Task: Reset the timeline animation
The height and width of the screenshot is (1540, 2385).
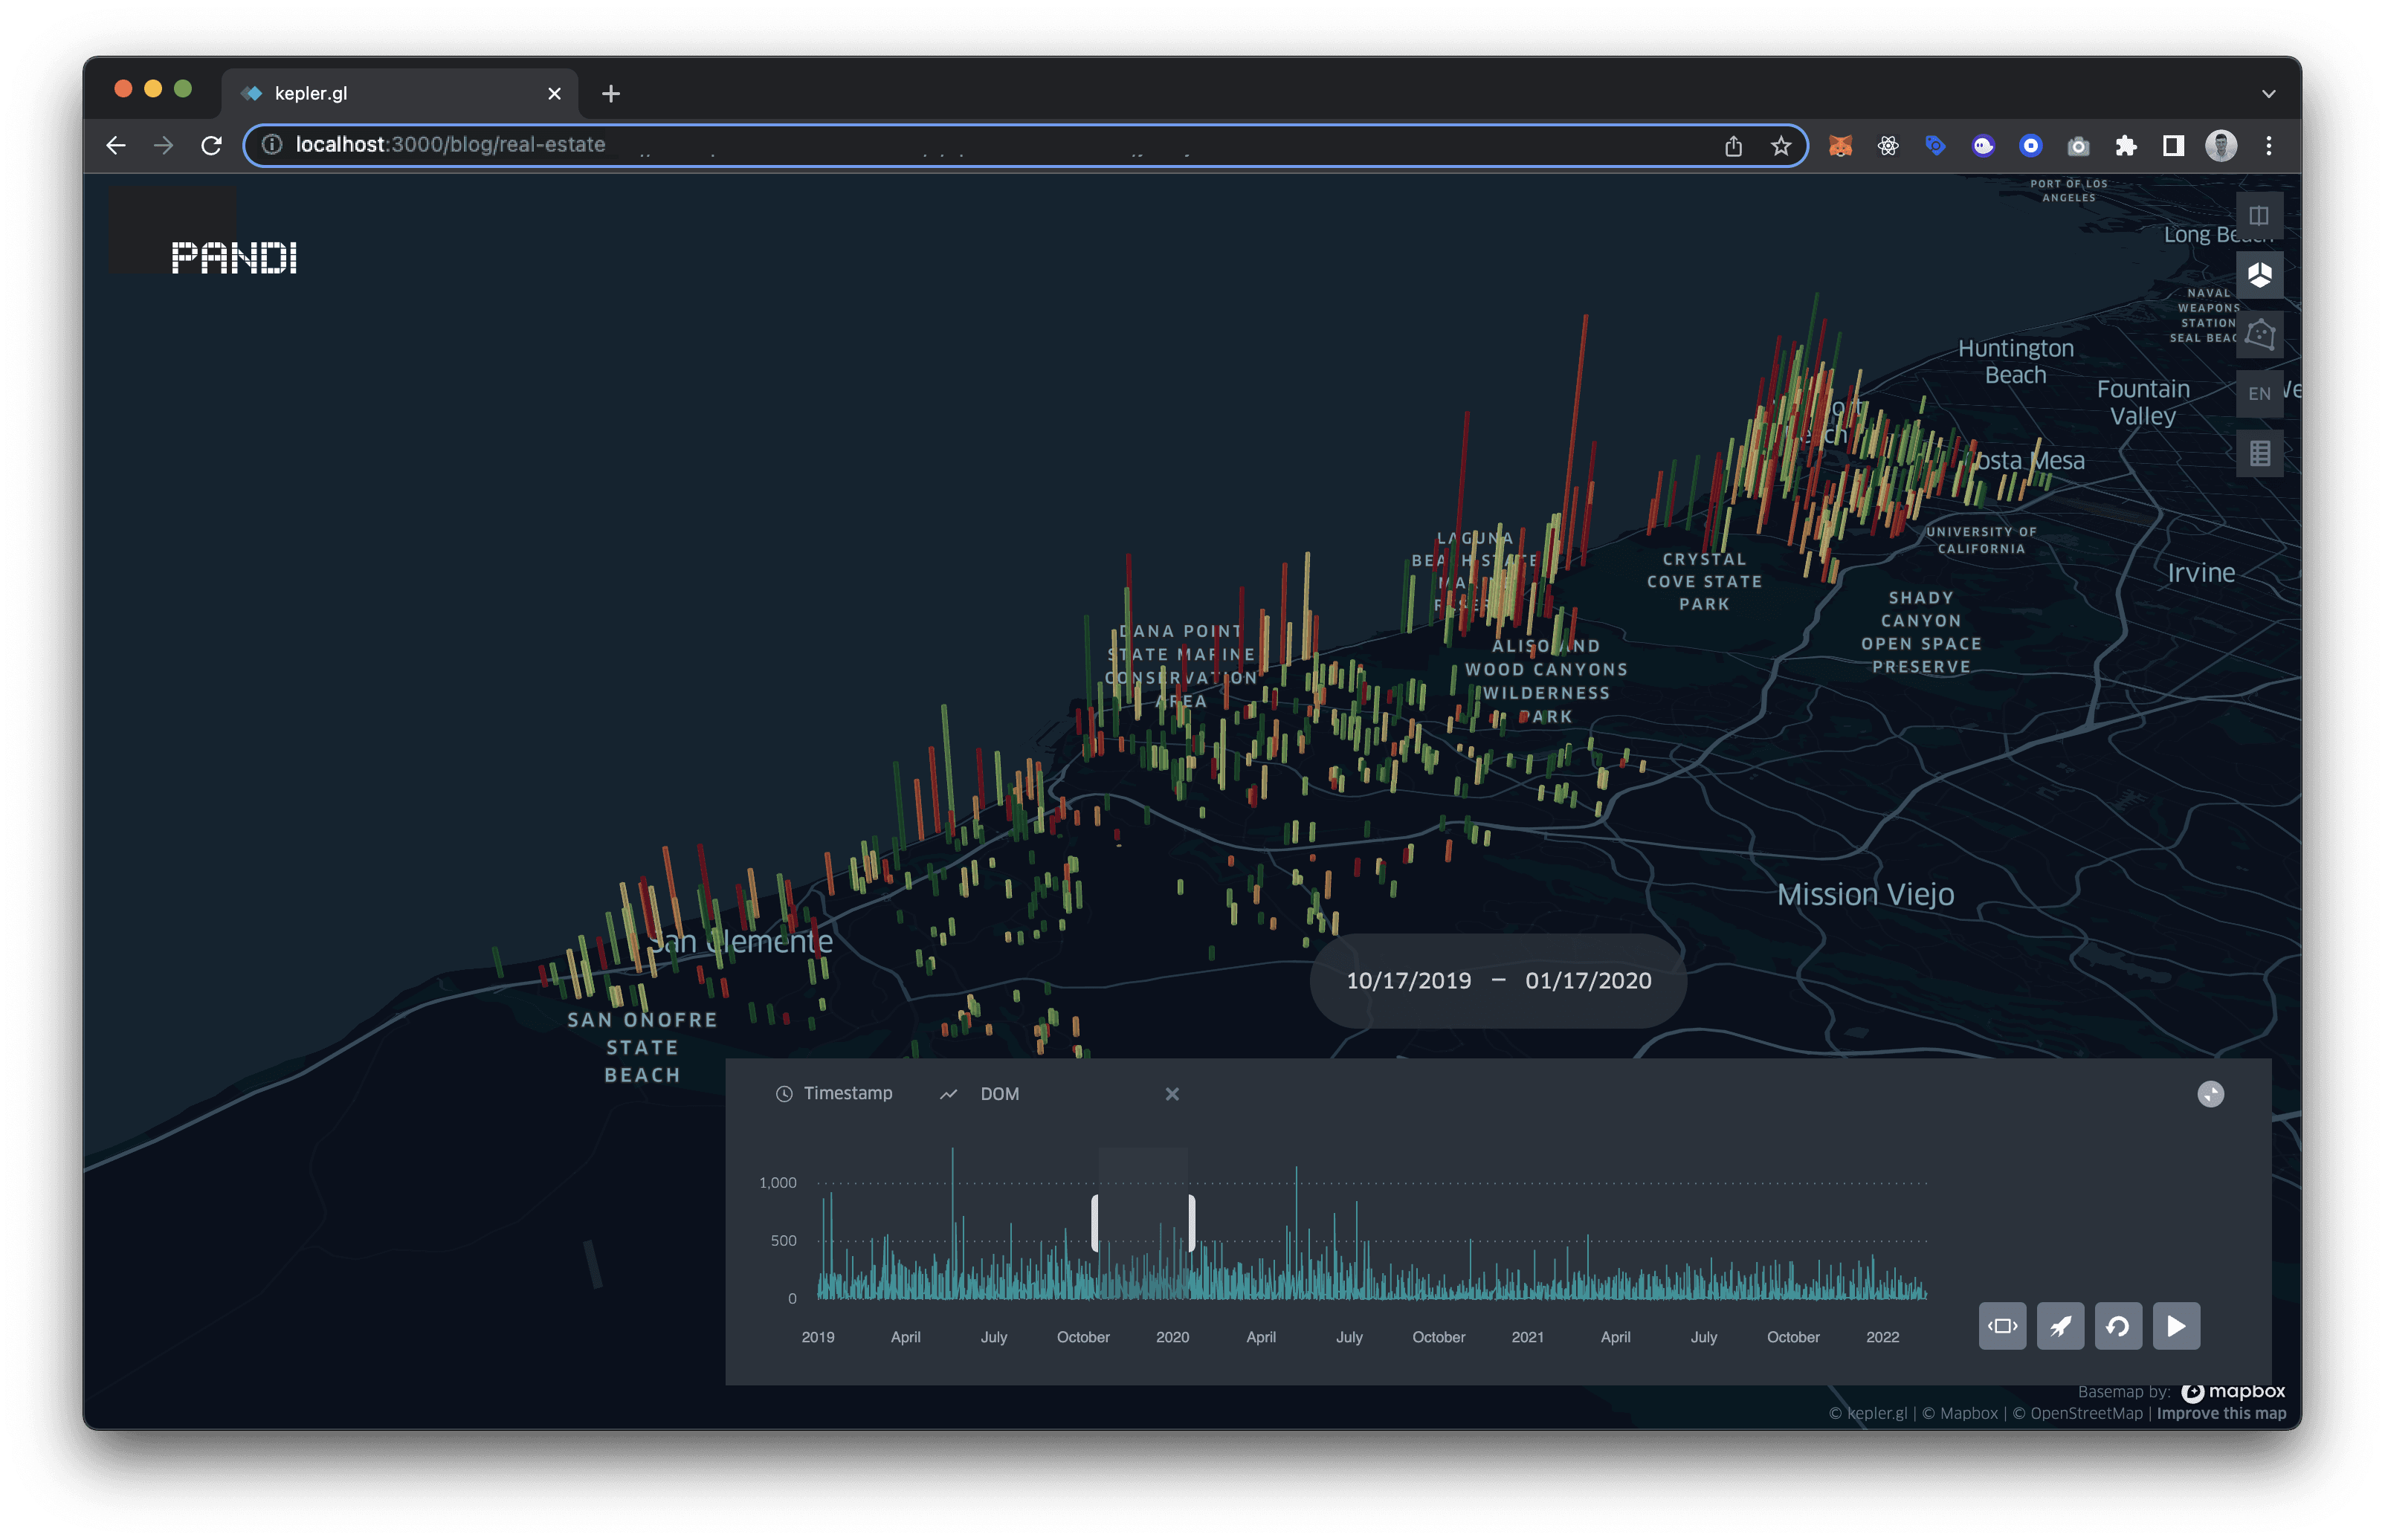Action: pyautogui.click(x=2117, y=1326)
